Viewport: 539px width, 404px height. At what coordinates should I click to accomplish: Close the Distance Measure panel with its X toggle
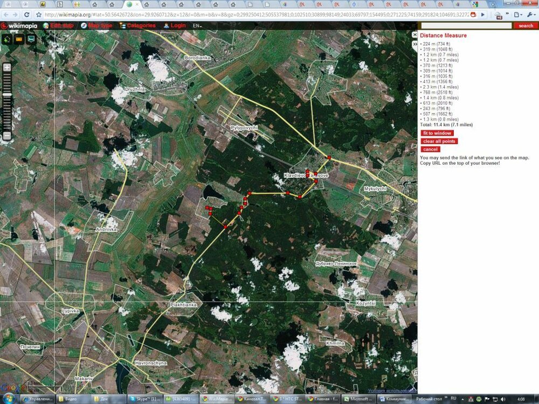(416, 34)
